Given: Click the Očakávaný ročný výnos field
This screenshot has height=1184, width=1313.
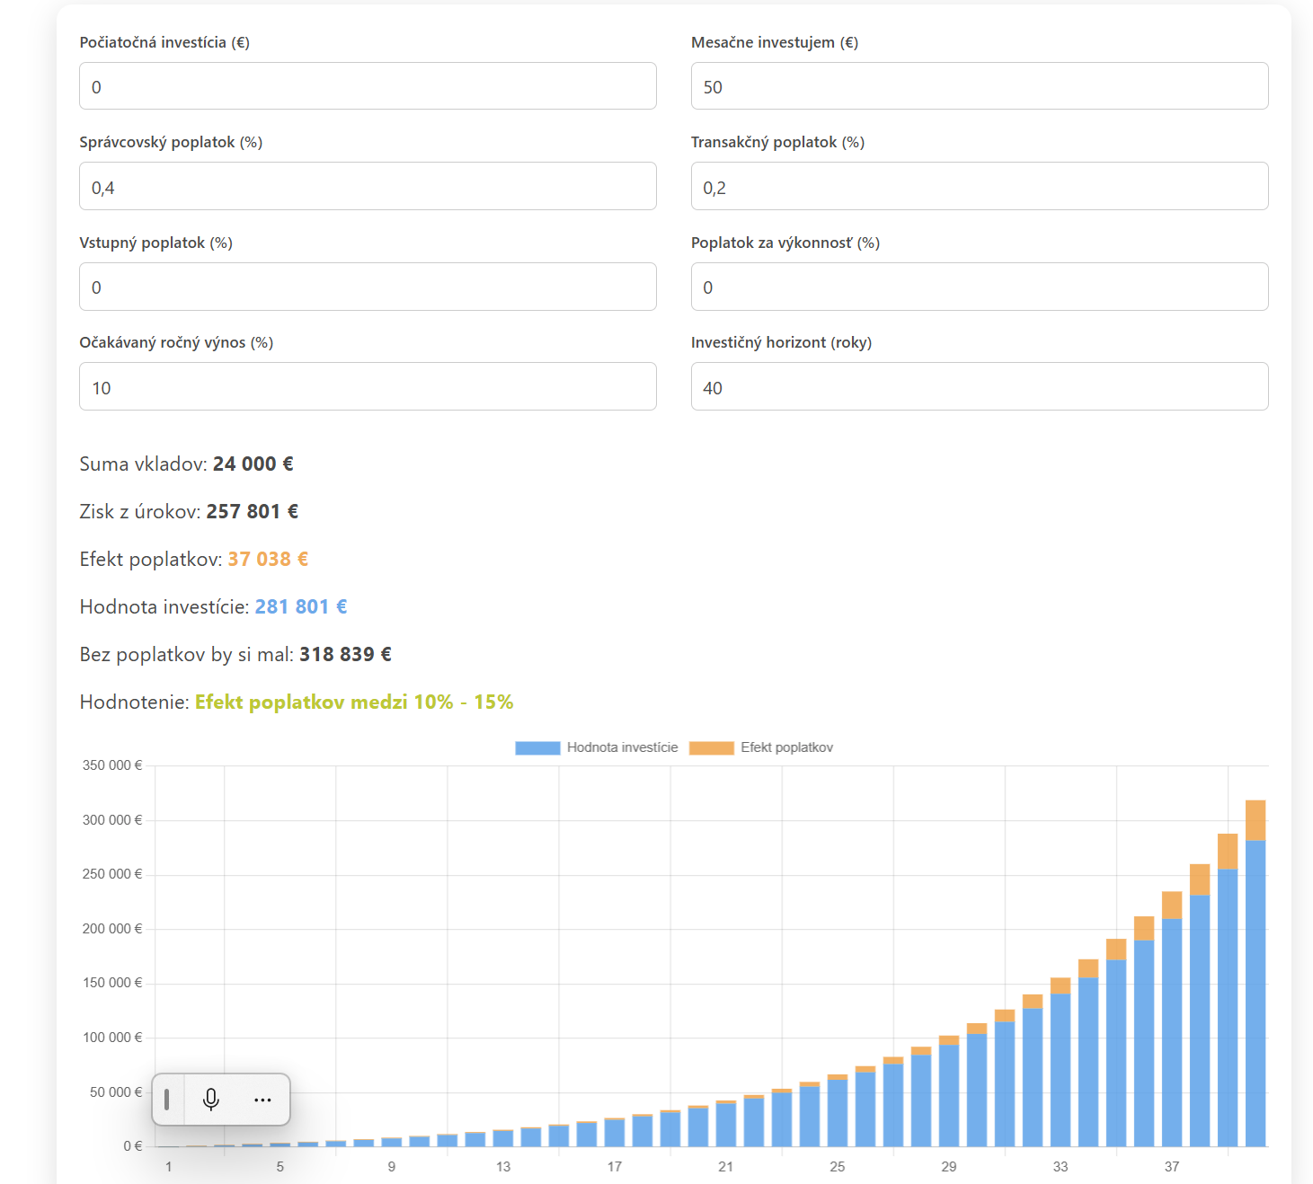Looking at the screenshot, I should pos(368,386).
